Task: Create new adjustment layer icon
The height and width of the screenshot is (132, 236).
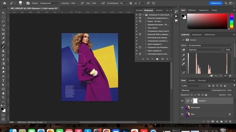Action: tap(217, 121)
